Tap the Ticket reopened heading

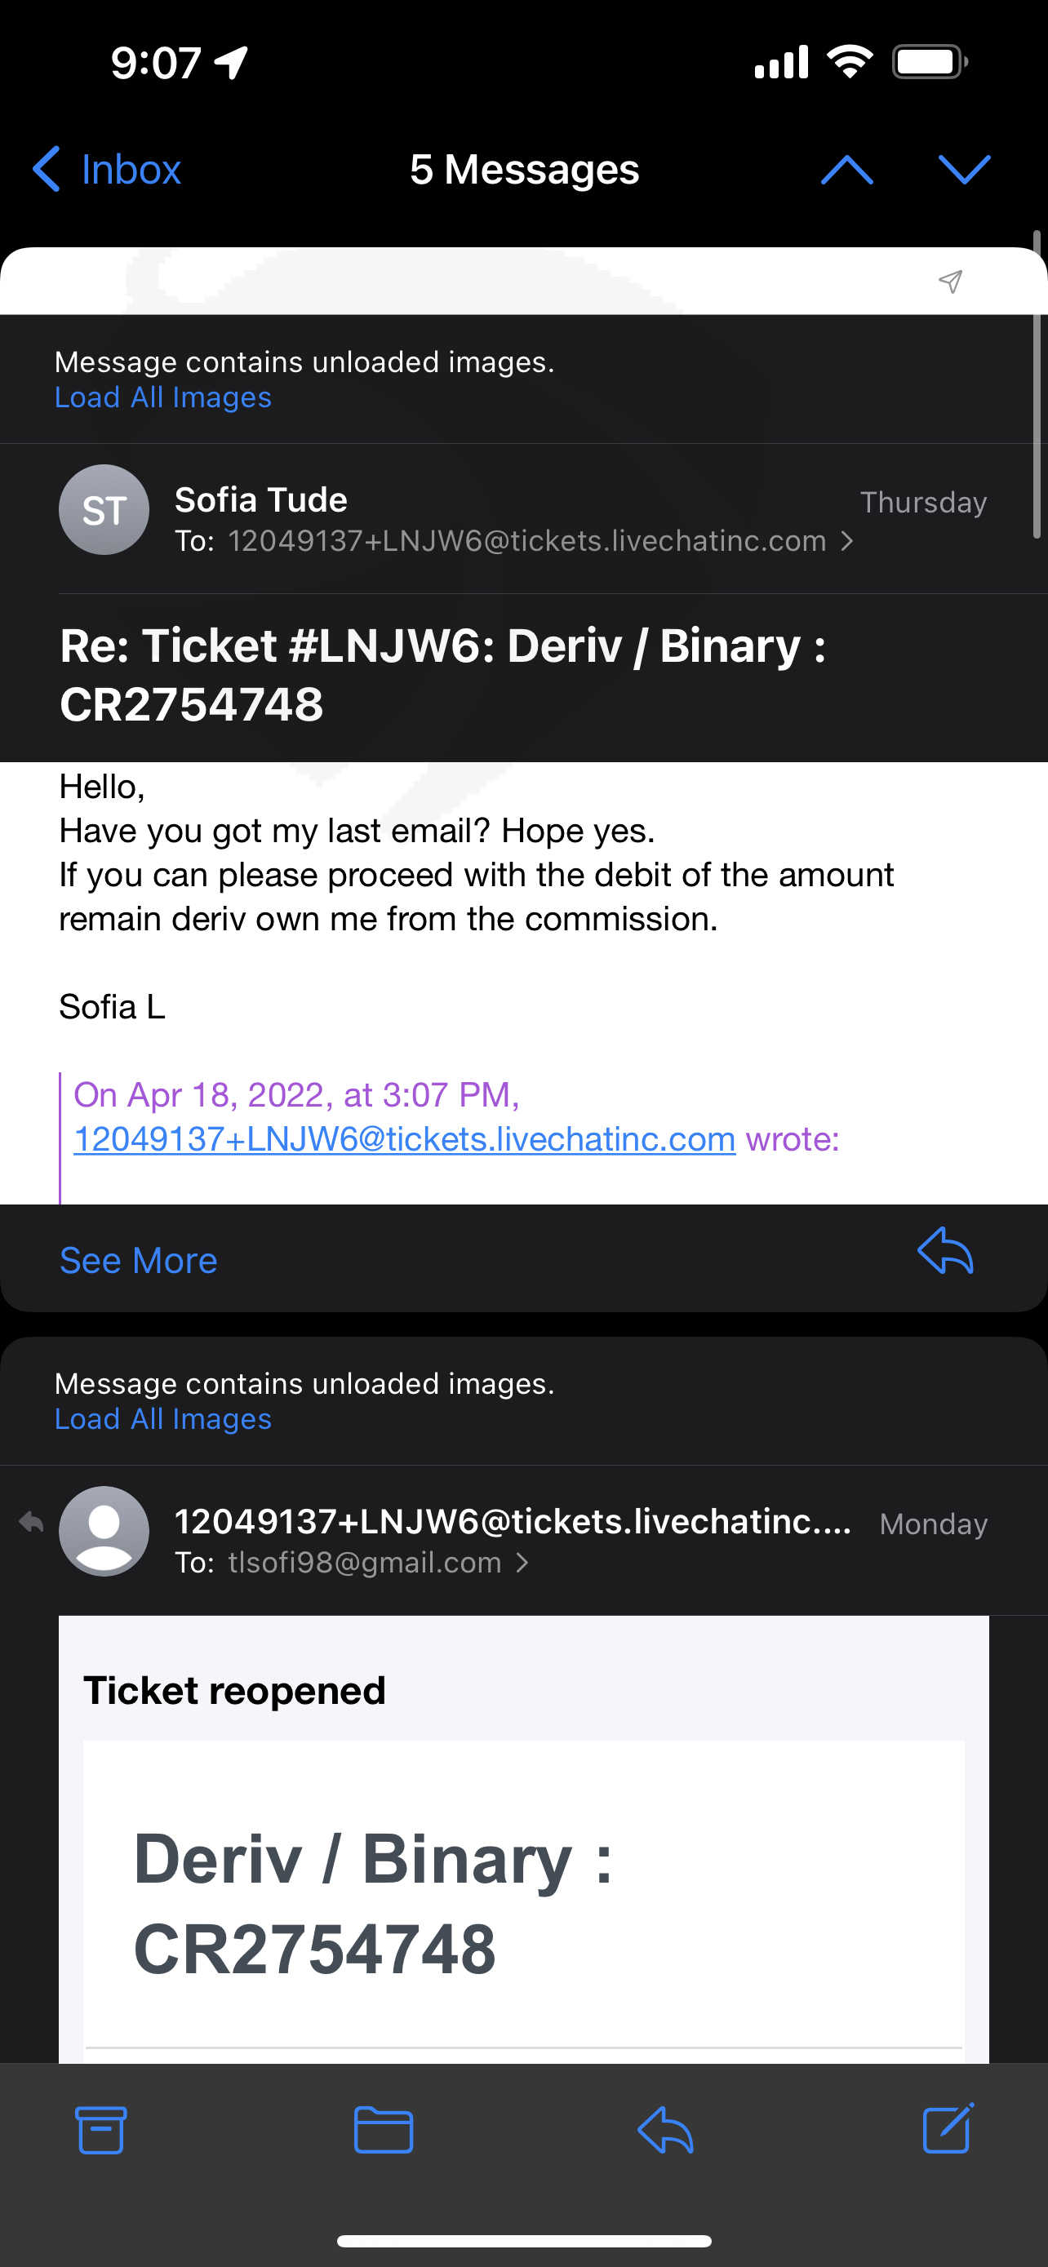[234, 1691]
